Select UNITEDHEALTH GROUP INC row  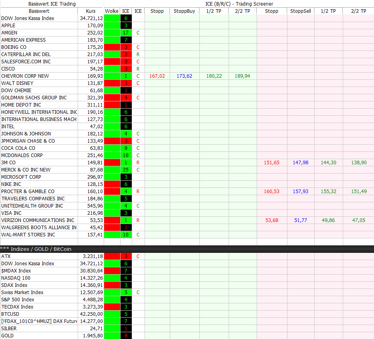tap(32, 206)
